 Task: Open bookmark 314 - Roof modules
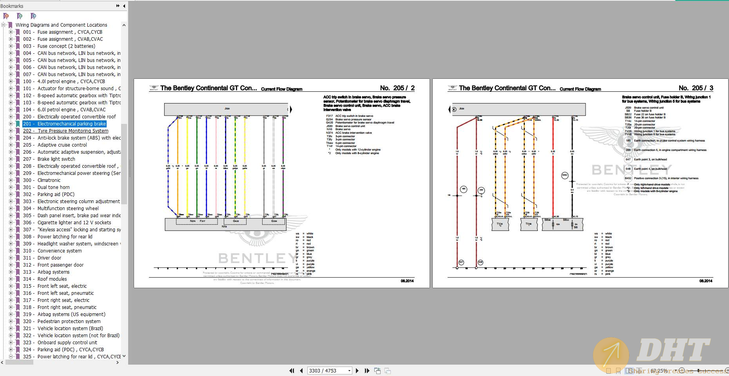[x=45, y=279]
